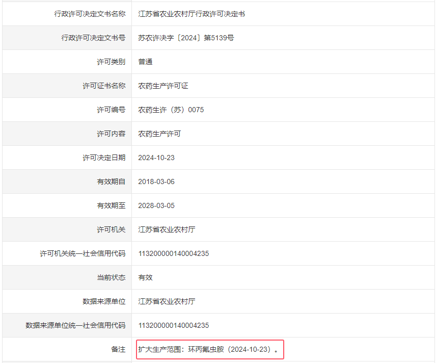Click the 有效期至 label
Image resolution: width=436 pixels, height=363 pixels.
tap(111, 205)
